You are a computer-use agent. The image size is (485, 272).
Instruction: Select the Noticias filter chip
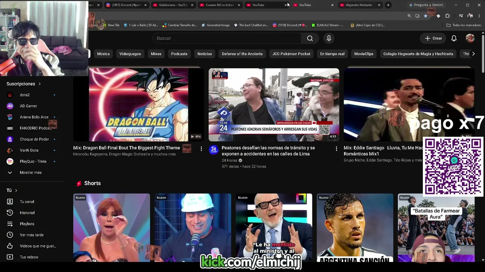(x=205, y=54)
